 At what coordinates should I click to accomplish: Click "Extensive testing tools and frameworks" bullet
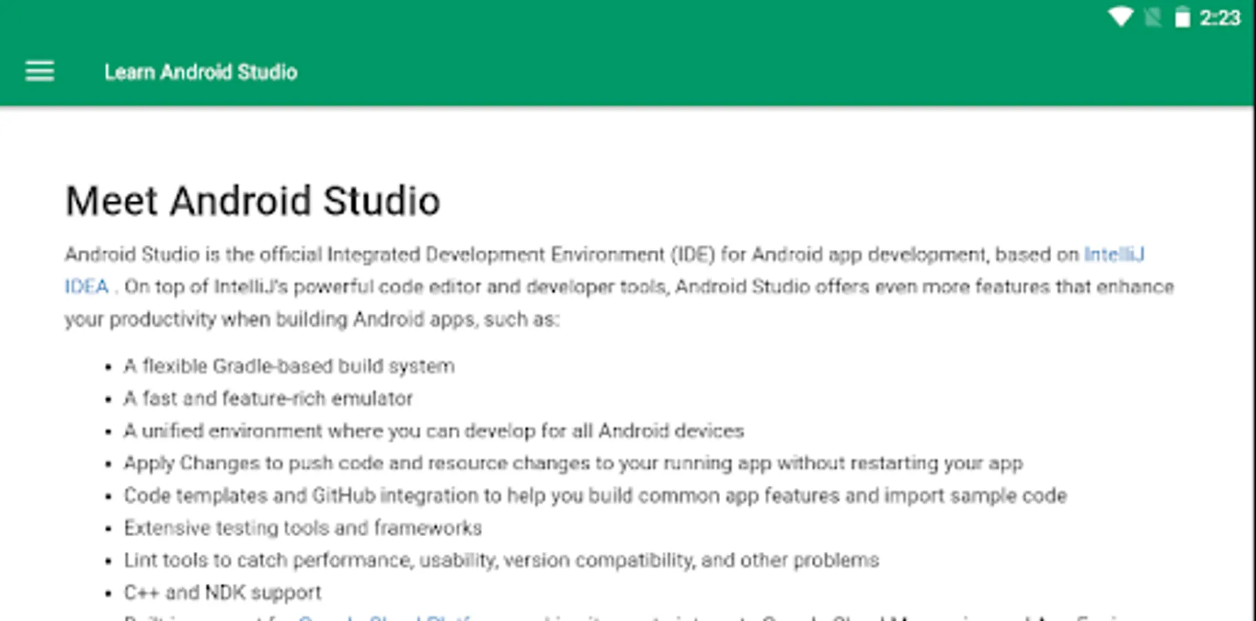tap(303, 528)
